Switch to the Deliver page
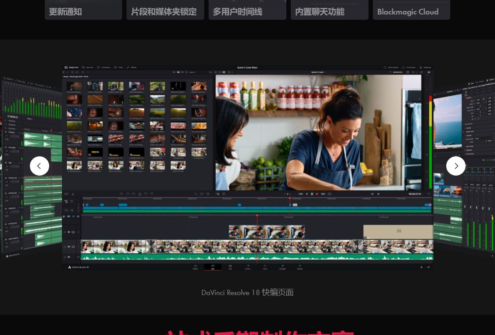This screenshot has width=495, height=335. pos(300,267)
